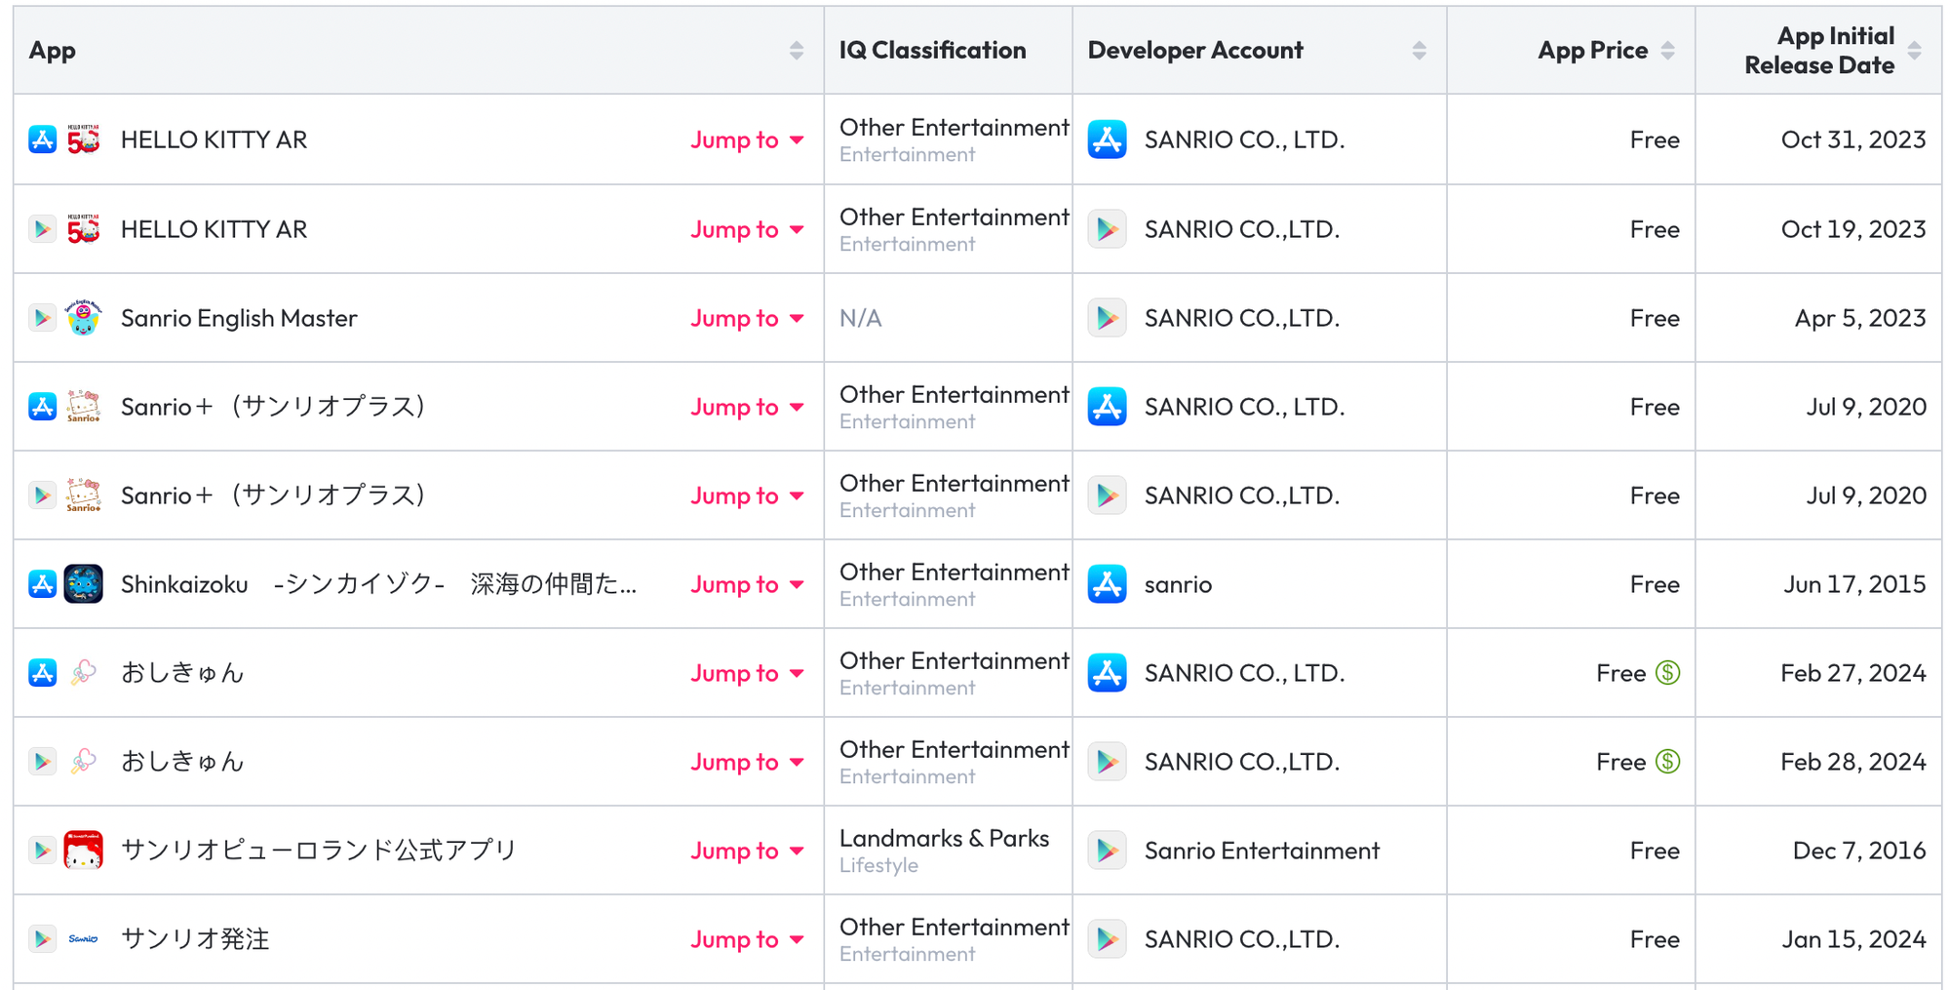Sort by App Initial Release Date
Viewport: 1950px width, 990px height.
(x=1914, y=51)
